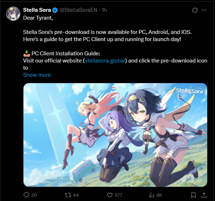Click the share upload arrow icon
This screenshot has width=215, height=201.
point(204,195)
